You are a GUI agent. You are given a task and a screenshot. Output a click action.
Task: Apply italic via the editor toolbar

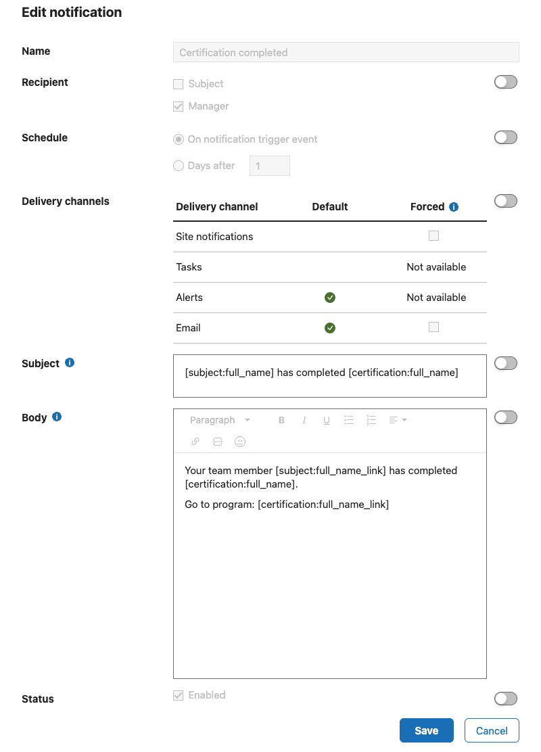pyautogui.click(x=304, y=420)
